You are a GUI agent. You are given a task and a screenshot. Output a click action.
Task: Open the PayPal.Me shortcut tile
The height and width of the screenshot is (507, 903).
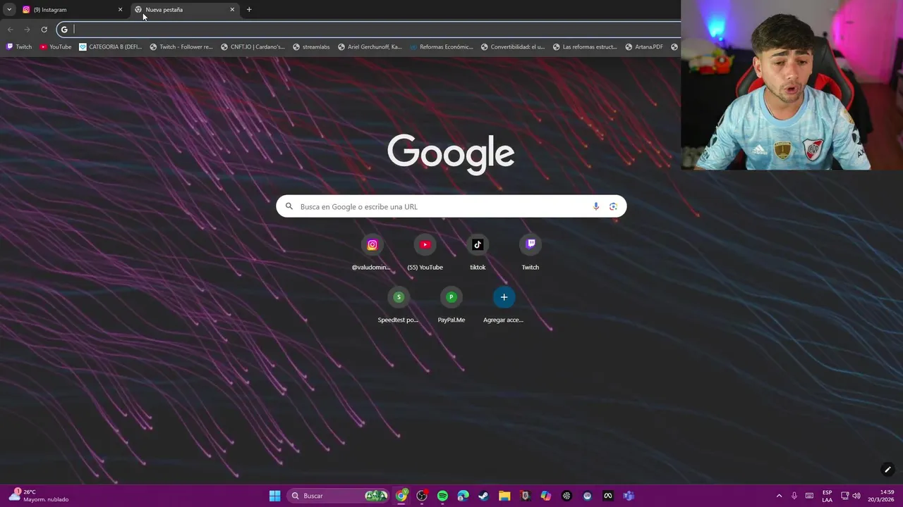pos(451,305)
